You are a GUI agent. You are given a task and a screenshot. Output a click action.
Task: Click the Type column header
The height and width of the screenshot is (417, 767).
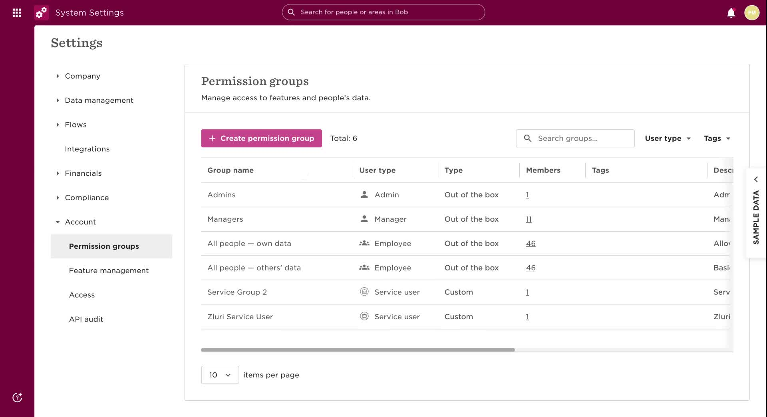453,170
